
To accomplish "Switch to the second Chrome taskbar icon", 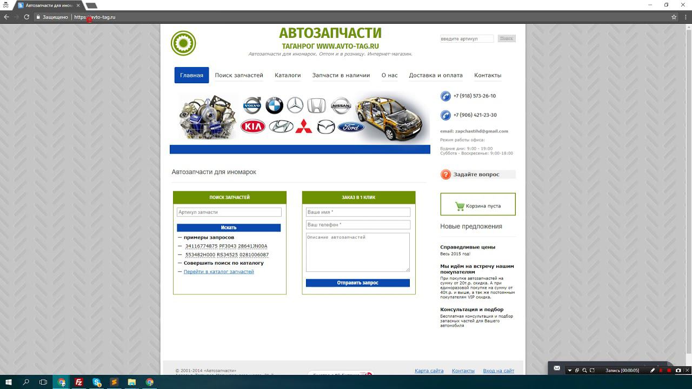I will (x=150, y=382).
